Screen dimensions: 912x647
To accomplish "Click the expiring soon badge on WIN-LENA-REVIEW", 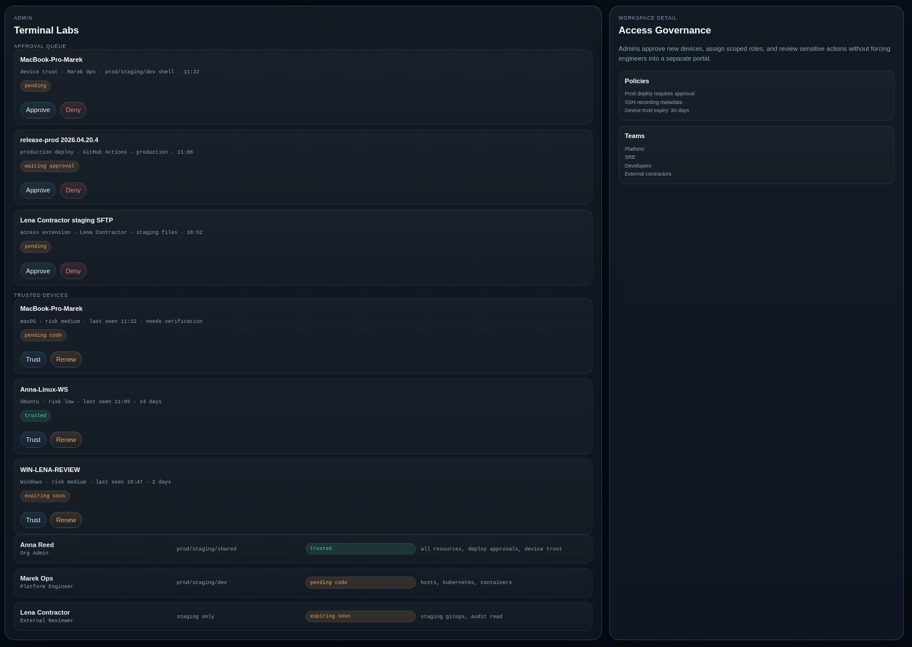I will pos(45,496).
